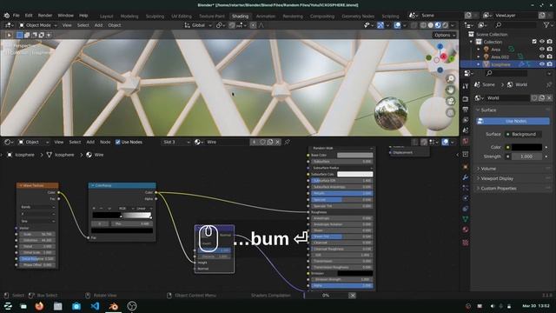
Task: Toggle X-ray mode in viewport header
Action: click(x=414, y=25)
